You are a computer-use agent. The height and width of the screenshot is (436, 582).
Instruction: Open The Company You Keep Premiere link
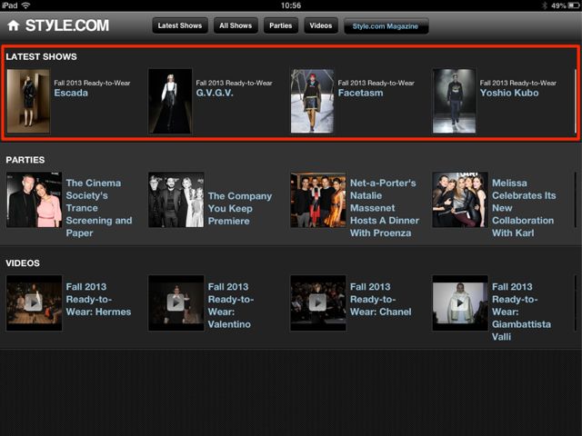(x=240, y=208)
